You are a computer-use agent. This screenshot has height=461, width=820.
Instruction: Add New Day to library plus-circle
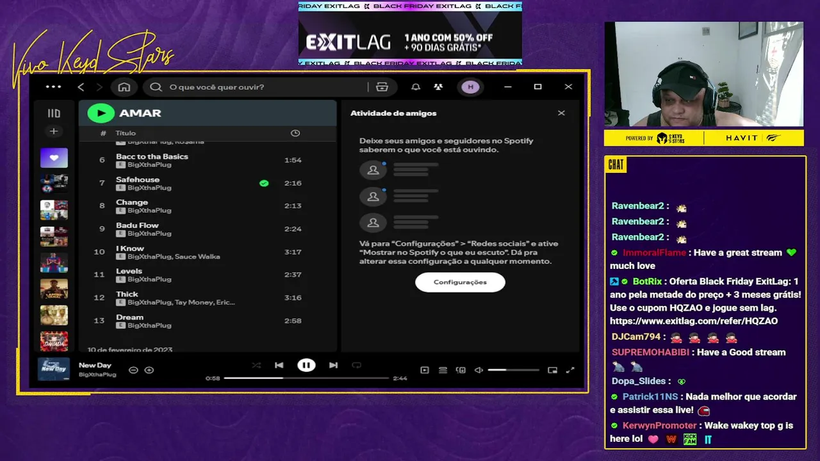tap(149, 370)
